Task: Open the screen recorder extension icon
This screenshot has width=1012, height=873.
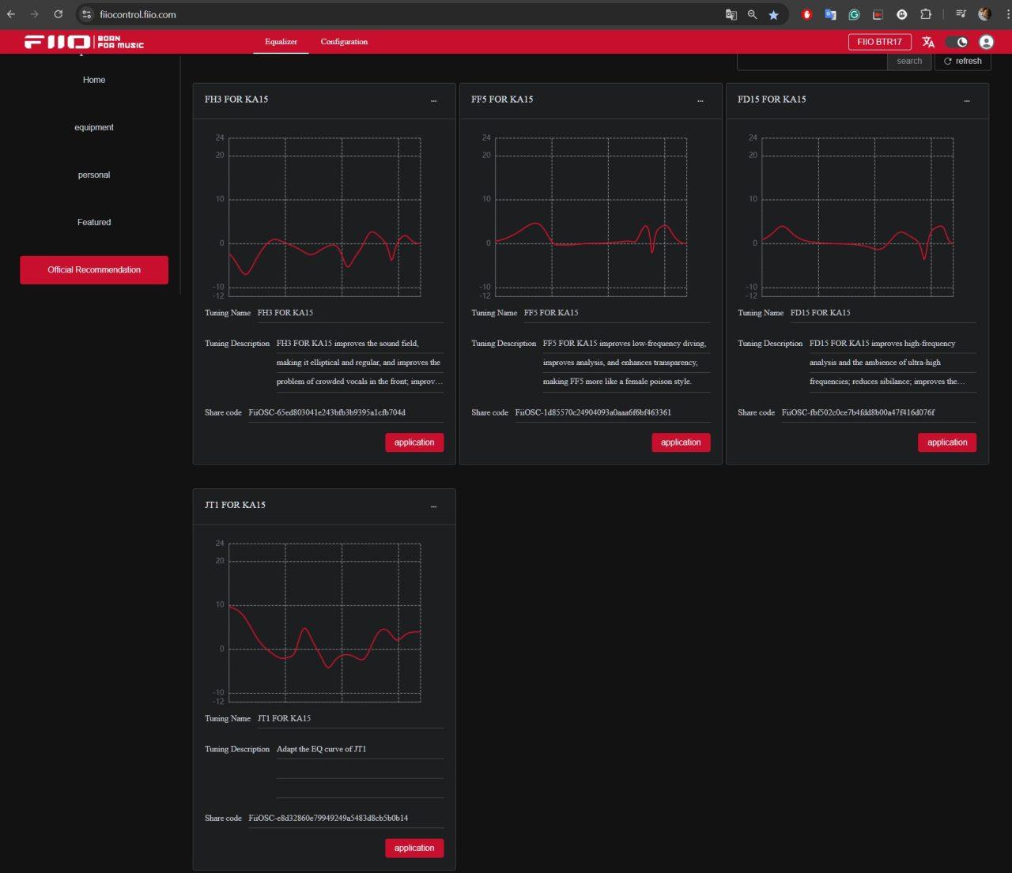Action: pyautogui.click(x=878, y=14)
